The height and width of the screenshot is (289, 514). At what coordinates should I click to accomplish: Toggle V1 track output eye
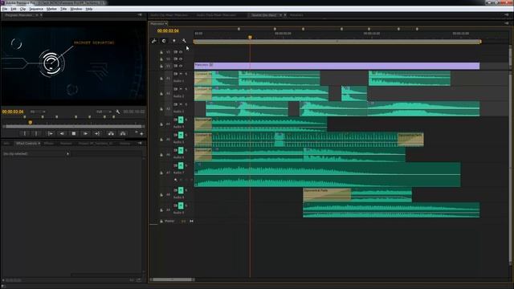coord(181,66)
